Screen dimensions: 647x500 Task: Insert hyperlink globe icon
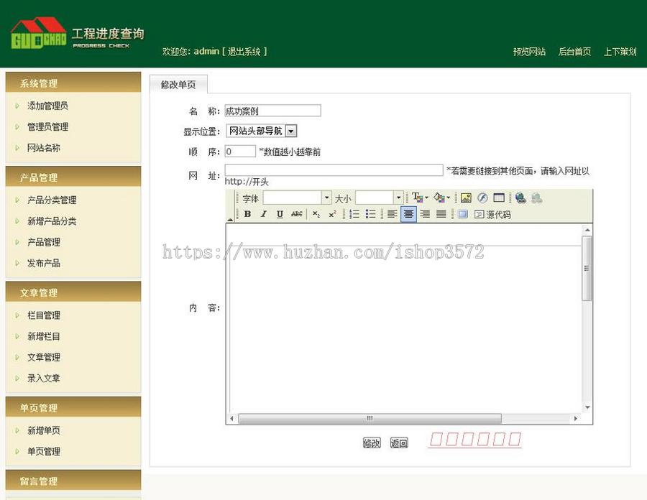(520, 198)
